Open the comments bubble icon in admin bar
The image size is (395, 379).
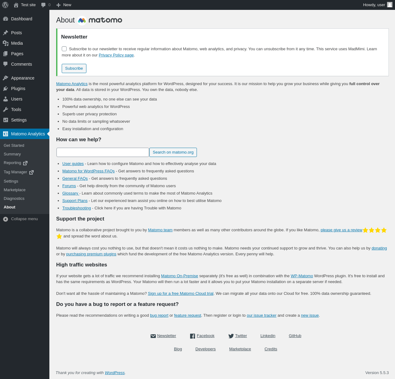click(x=44, y=5)
